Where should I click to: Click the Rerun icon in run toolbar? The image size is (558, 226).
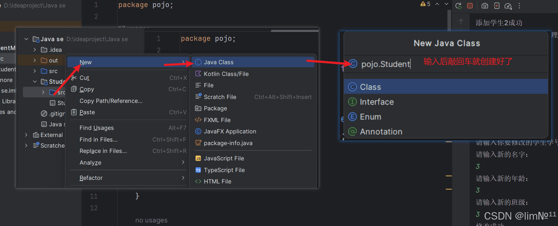coord(459,6)
